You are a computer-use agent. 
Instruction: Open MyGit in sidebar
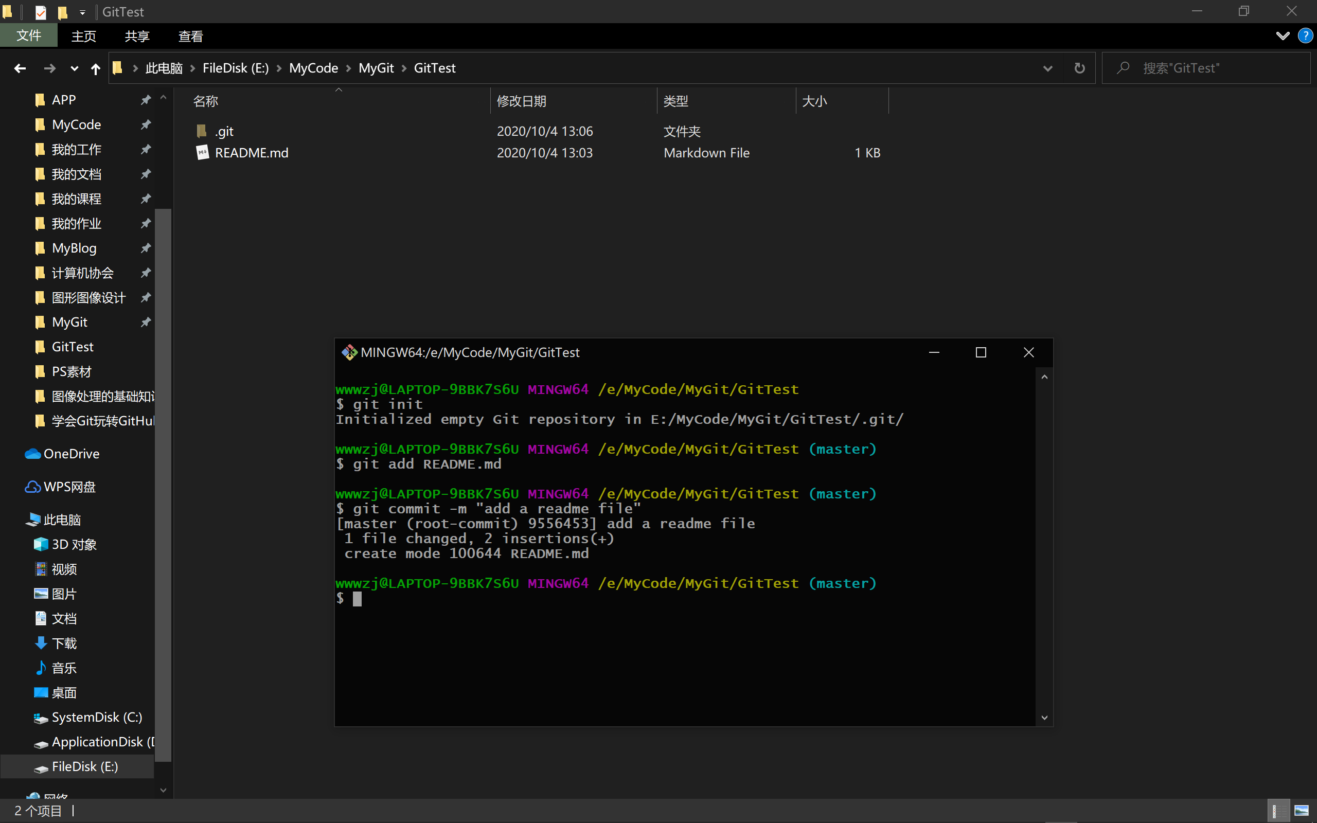click(69, 322)
